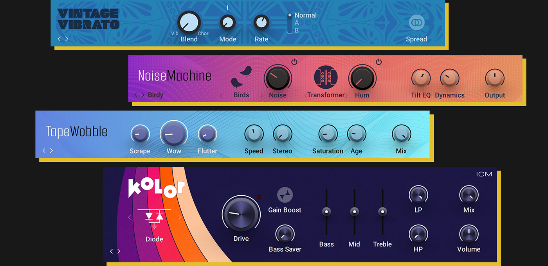Click the Vintage Vibrato Blend knob

click(189, 22)
